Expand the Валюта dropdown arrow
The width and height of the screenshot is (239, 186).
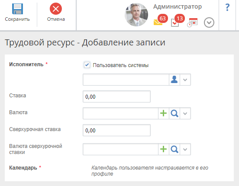(185, 113)
